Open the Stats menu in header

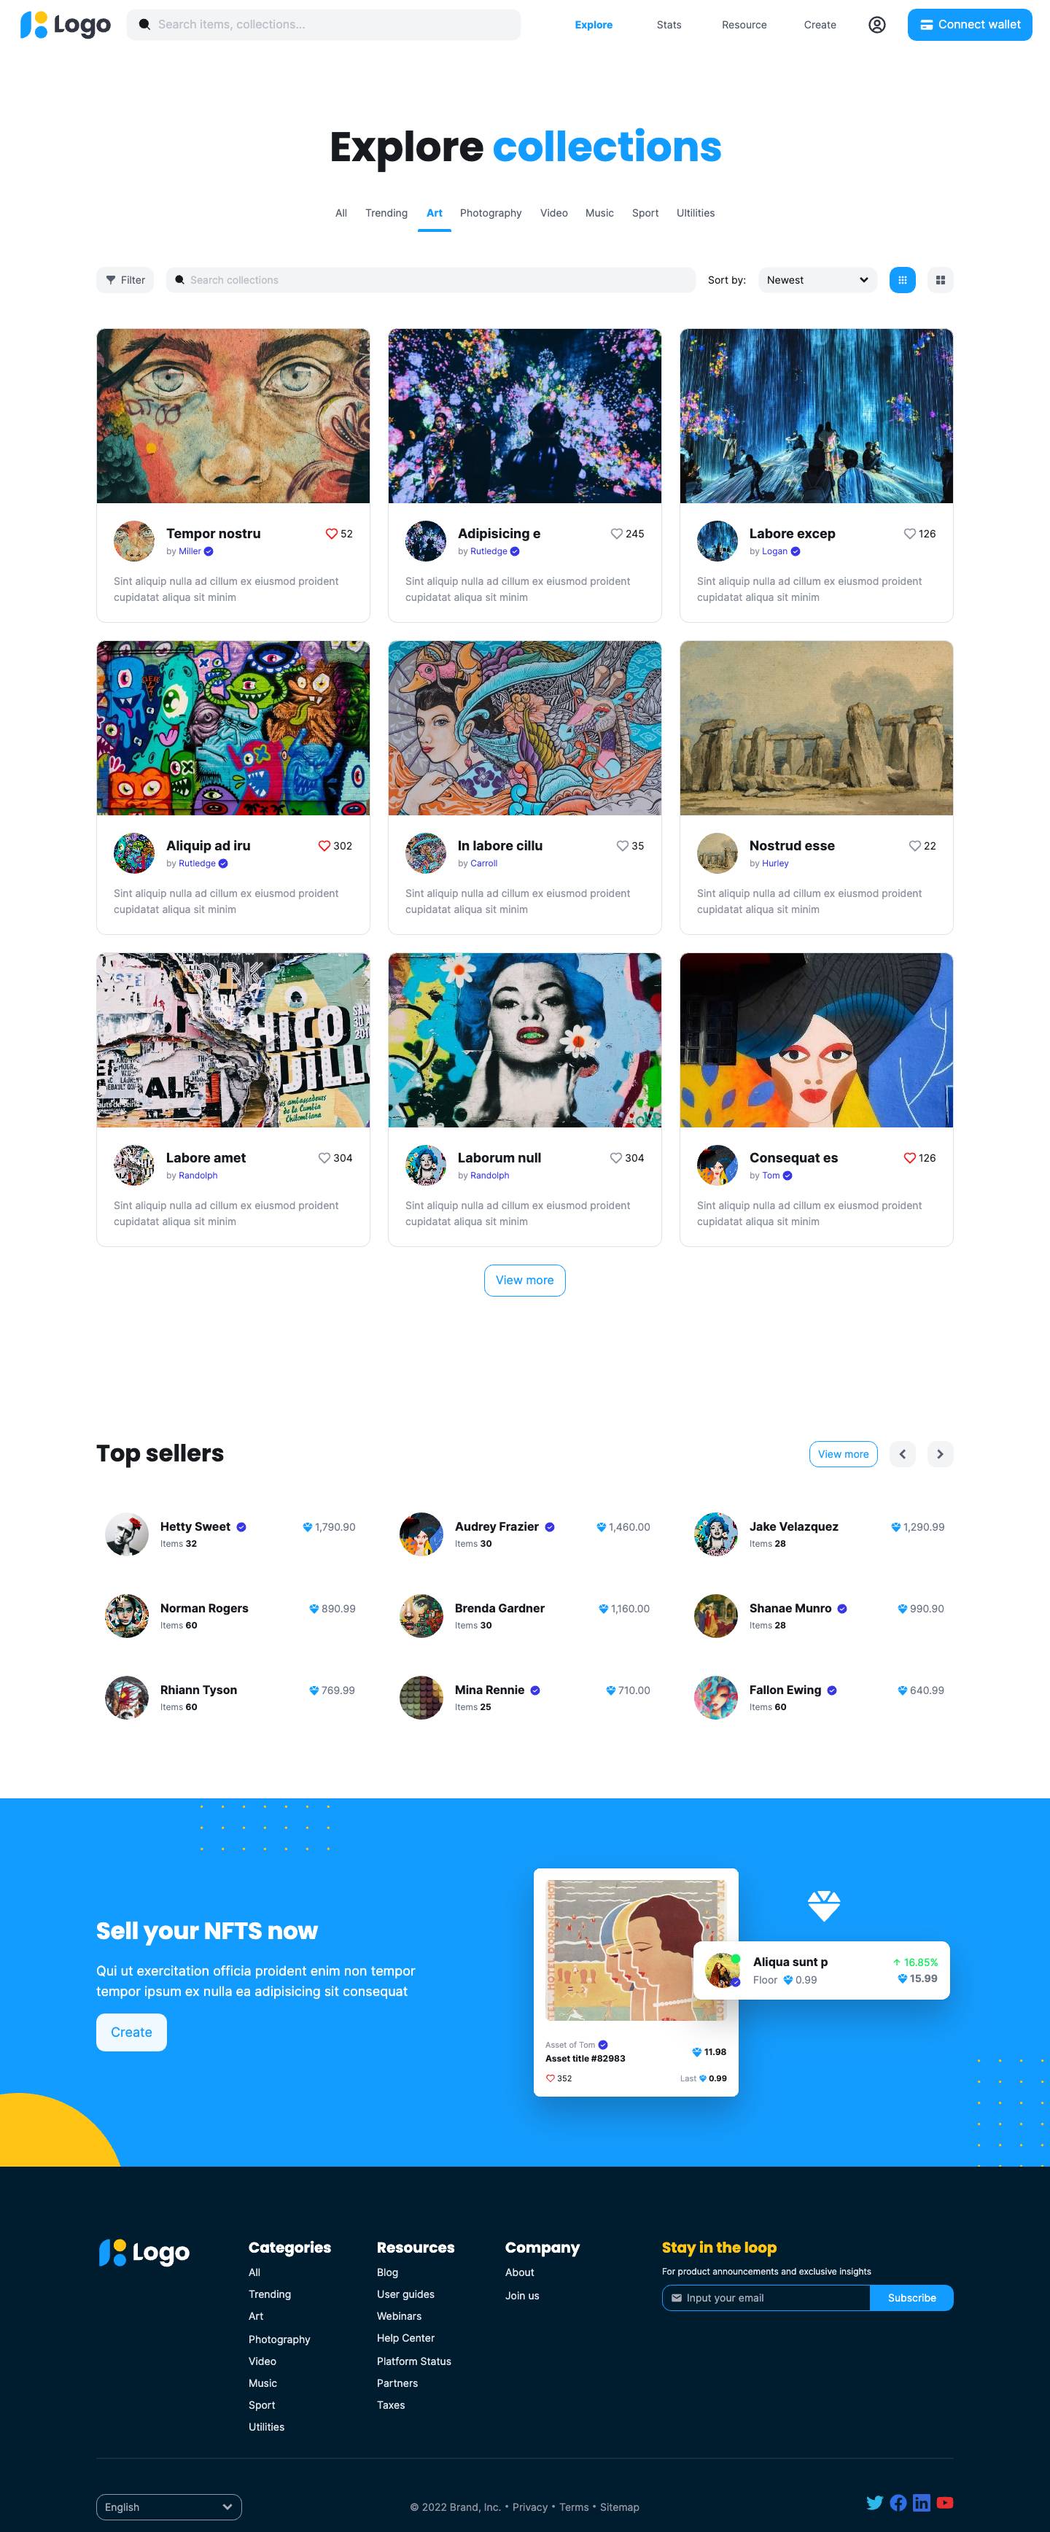669,25
